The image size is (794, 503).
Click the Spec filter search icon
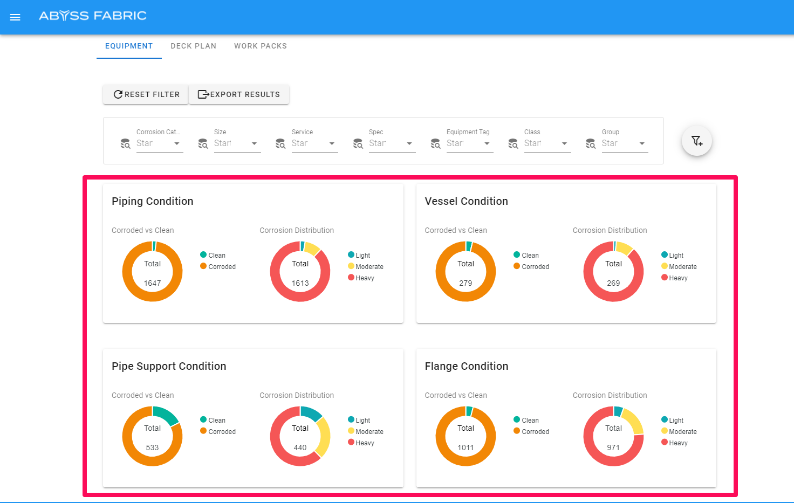pos(358,144)
